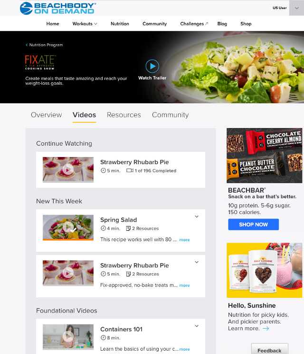Click the arrow icon after Learn more

(x=266, y=328)
